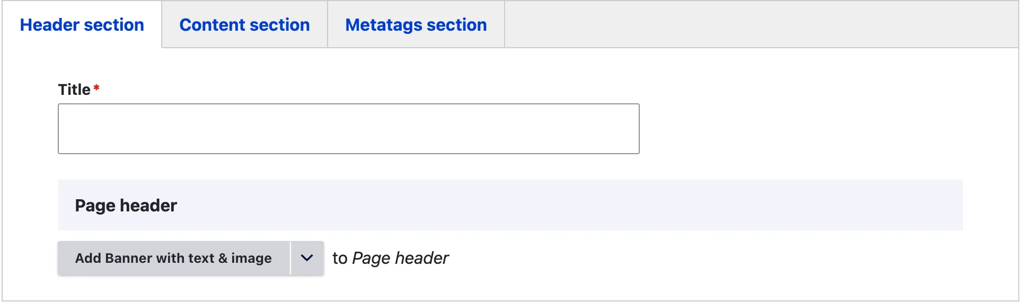Expand the chevron dropdown beside Add Banner

click(307, 258)
